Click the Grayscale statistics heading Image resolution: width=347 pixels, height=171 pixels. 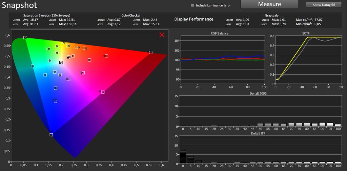[x=271, y=16]
